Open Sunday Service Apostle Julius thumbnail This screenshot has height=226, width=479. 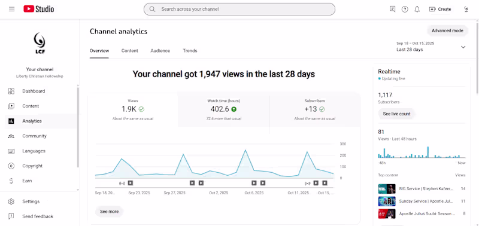pyautogui.click(x=387, y=201)
